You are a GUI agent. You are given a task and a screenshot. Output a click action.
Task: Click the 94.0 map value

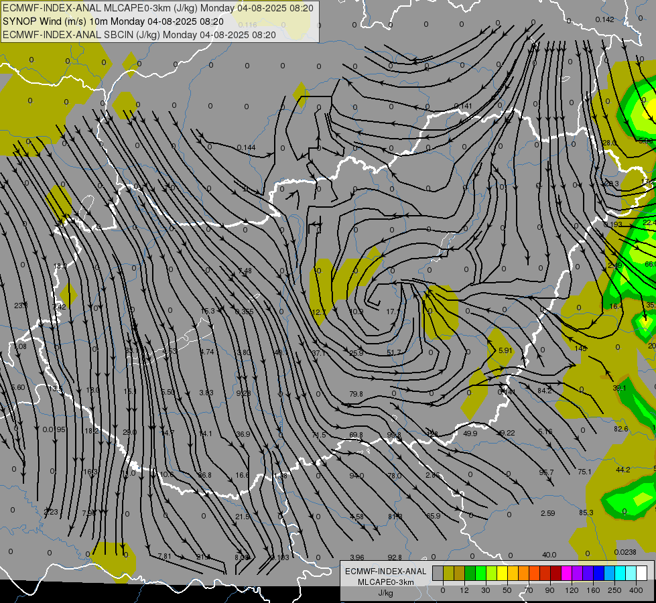coord(356,476)
